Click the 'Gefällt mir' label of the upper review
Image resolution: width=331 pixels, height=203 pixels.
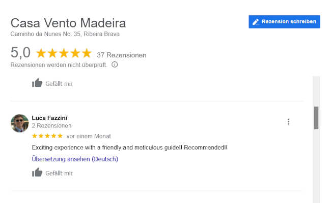point(59,84)
